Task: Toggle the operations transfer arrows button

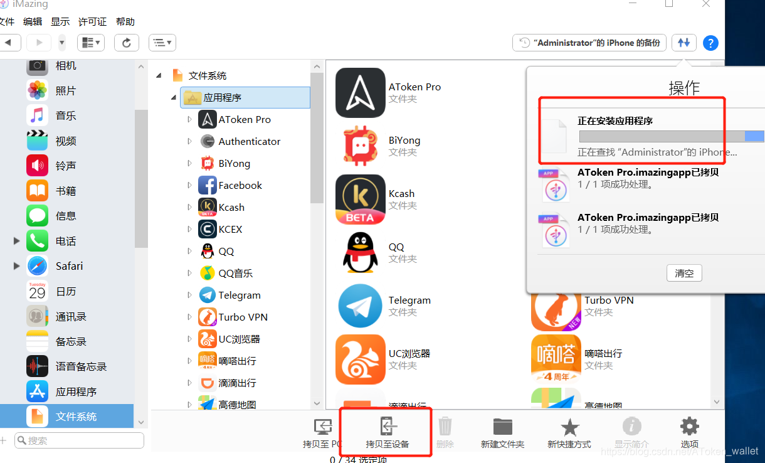Action: [683, 43]
